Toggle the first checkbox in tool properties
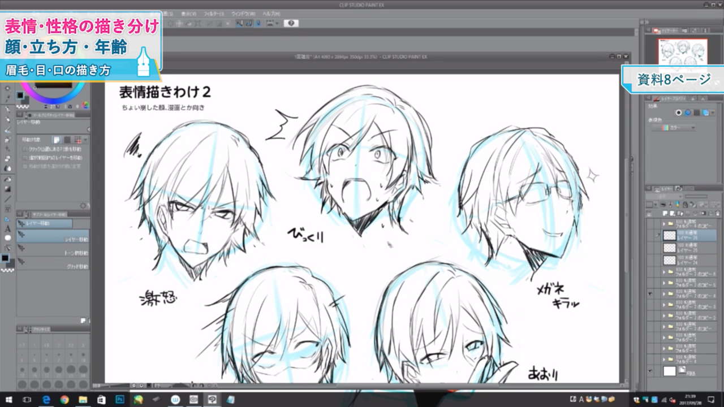724x407 pixels. (25, 150)
